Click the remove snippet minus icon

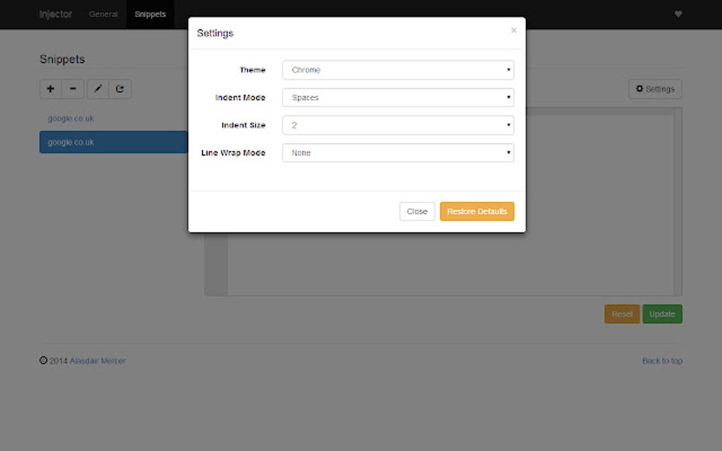(73, 88)
